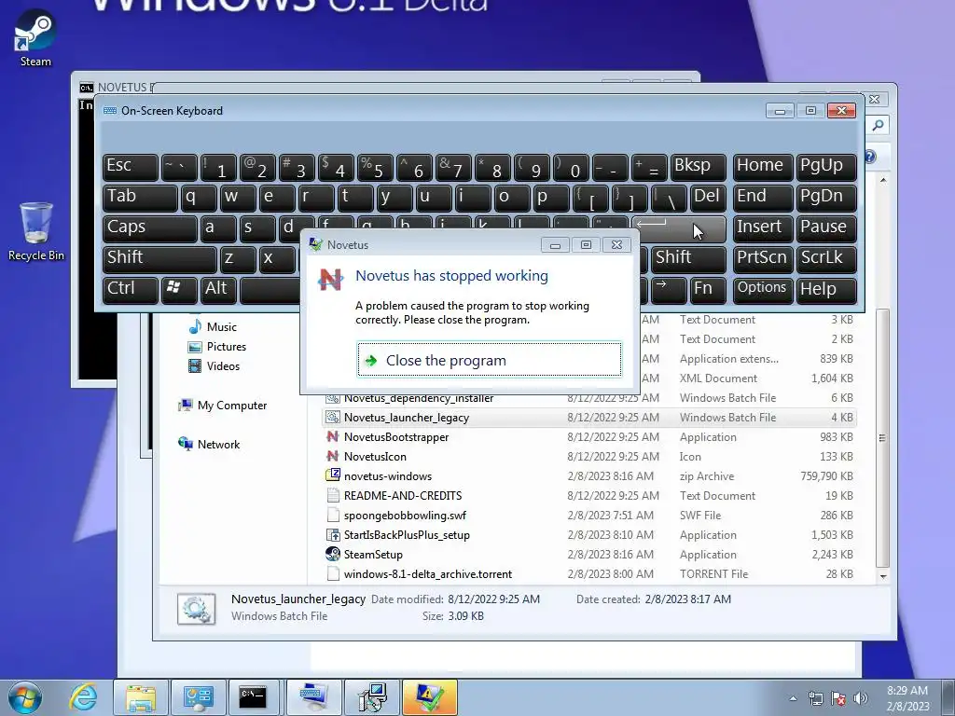This screenshot has height=716, width=955.
Task: Click the PgDn key on keyboard
Action: (x=826, y=198)
